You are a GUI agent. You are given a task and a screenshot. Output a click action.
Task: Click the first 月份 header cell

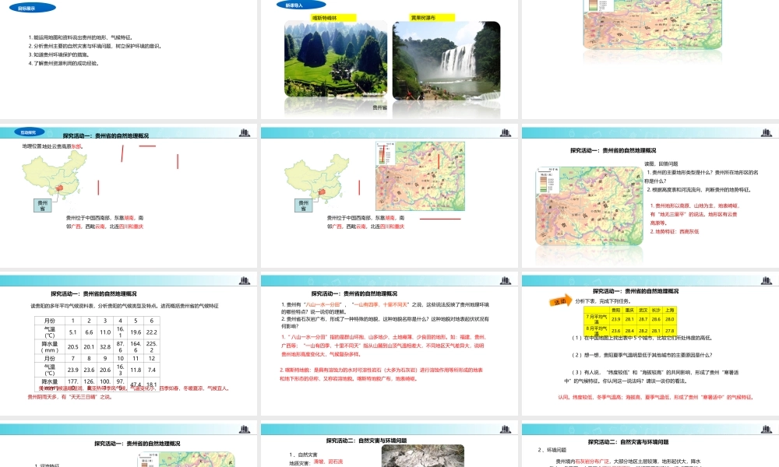click(50, 321)
